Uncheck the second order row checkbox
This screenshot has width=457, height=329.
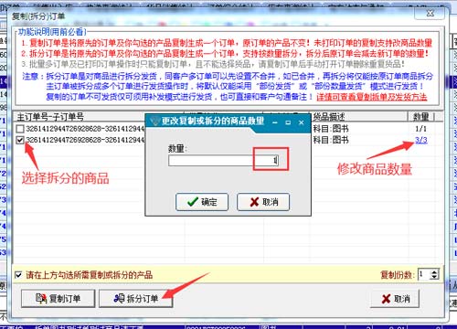(x=20, y=140)
